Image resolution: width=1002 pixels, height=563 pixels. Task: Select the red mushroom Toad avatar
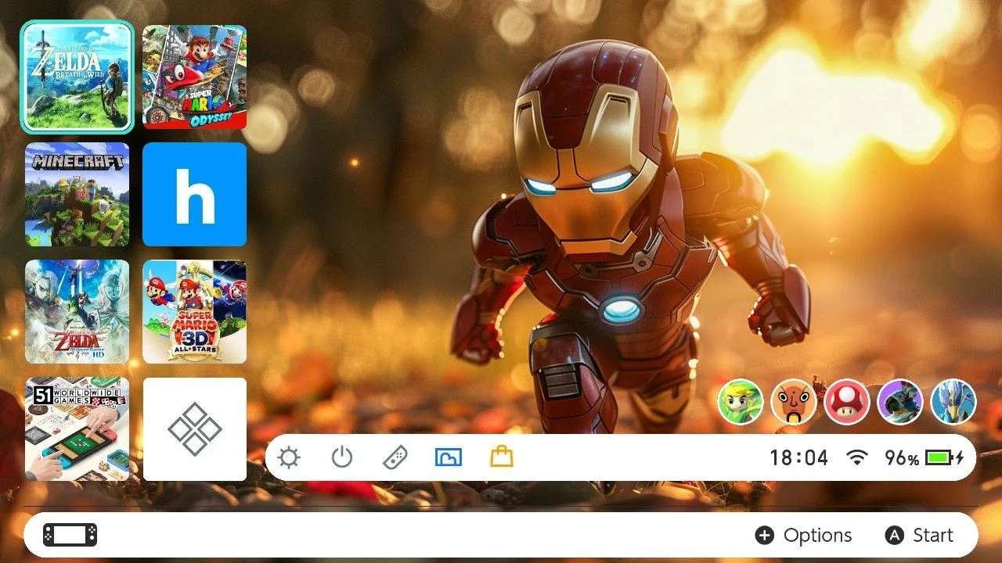point(847,402)
